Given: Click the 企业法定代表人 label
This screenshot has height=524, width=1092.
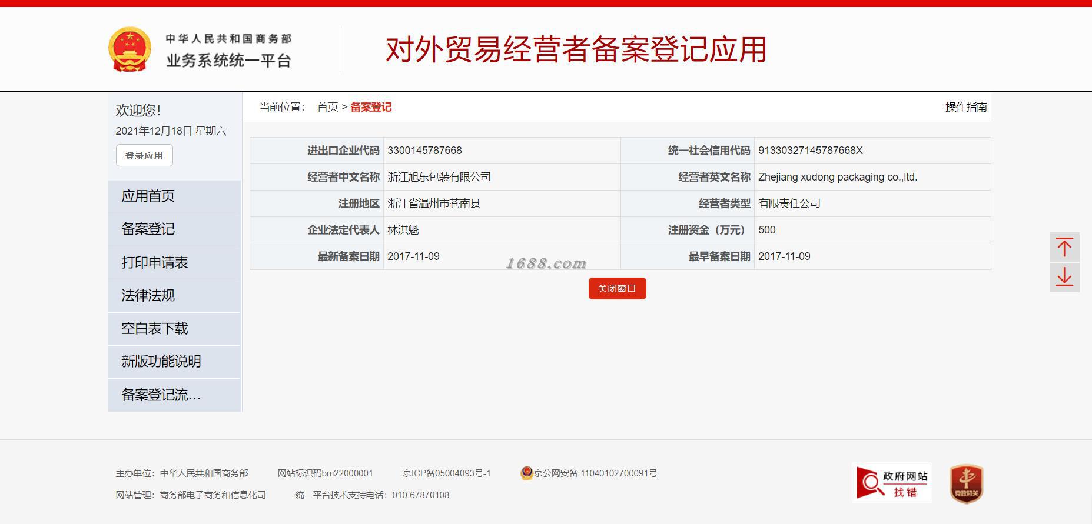Looking at the screenshot, I should coord(343,230).
